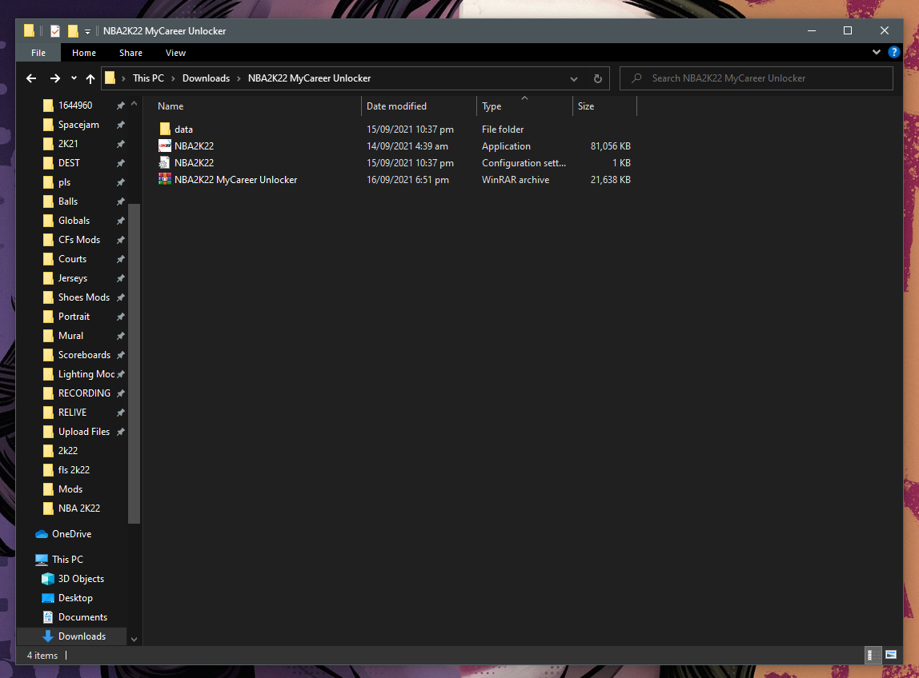
Task: Expand breadcrumb arrow after Downloads
Action: (x=239, y=78)
